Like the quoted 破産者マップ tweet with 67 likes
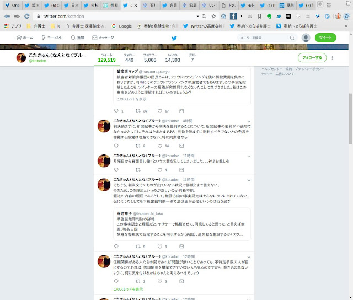This screenshot has height=300, width=353. [159, 111]
